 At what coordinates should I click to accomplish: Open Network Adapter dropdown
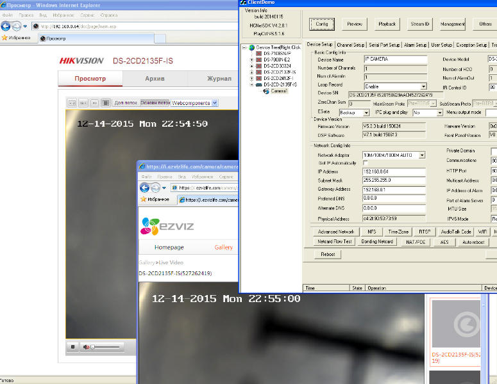coord(422,155)
